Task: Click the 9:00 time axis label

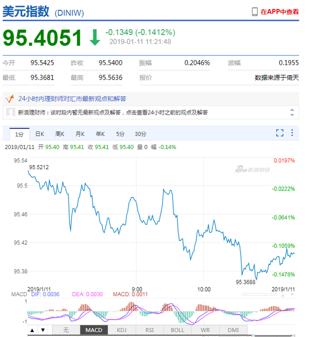Action: pos(137,289)
